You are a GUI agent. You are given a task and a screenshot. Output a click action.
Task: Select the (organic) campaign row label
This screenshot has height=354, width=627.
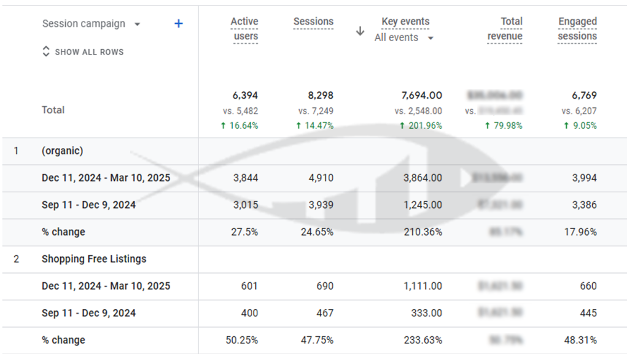(x=62, y=151)
